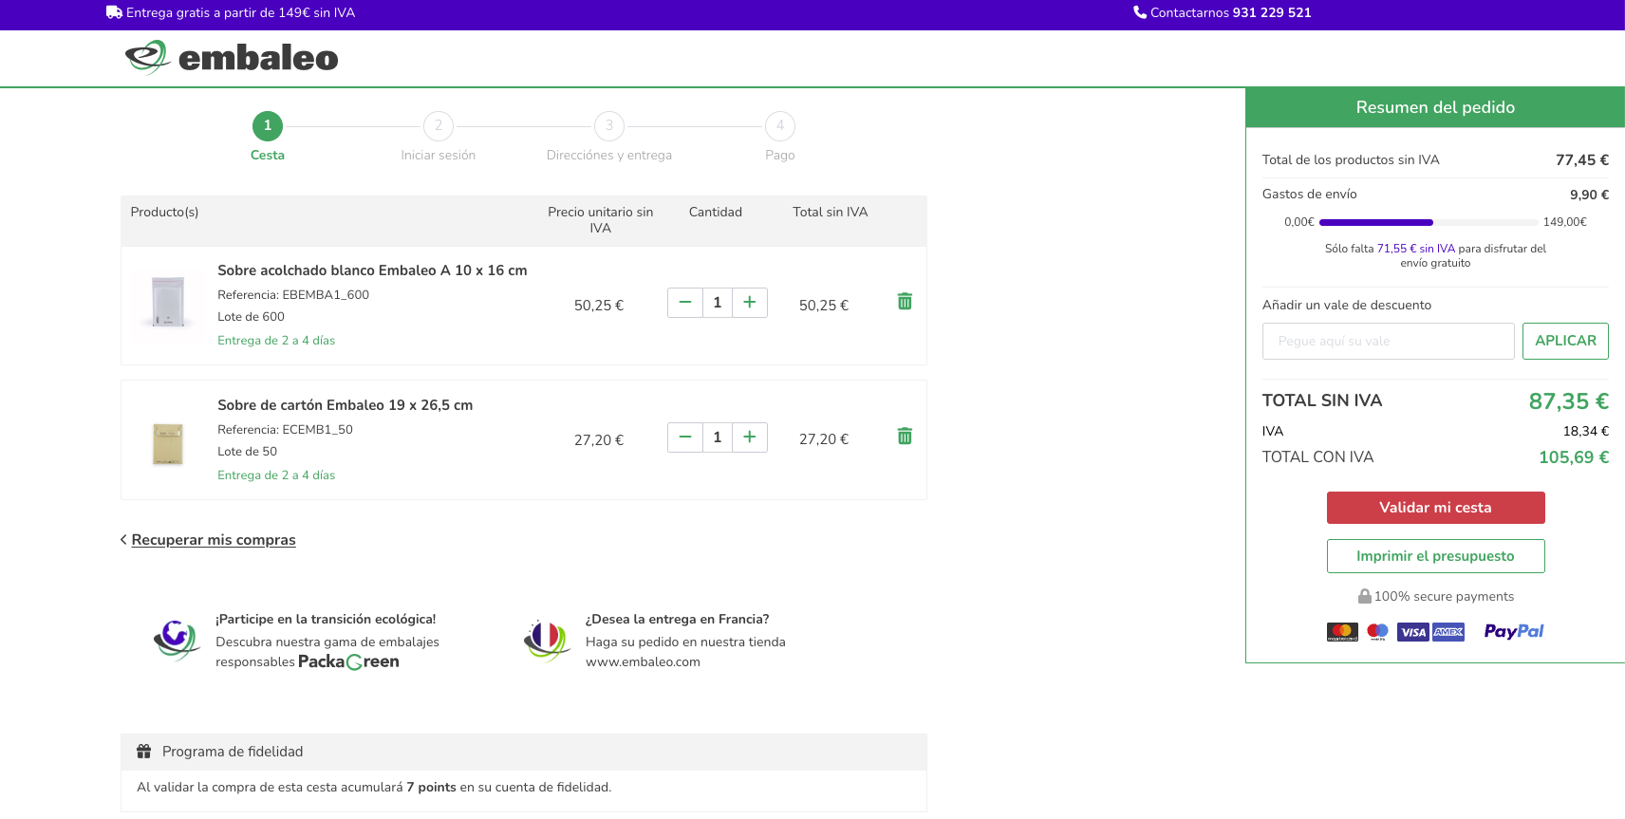The height and width of the screenshot is (819, 1625).
Task: Delete the Sobre acolchado blanco item
Action: point(905,301)
